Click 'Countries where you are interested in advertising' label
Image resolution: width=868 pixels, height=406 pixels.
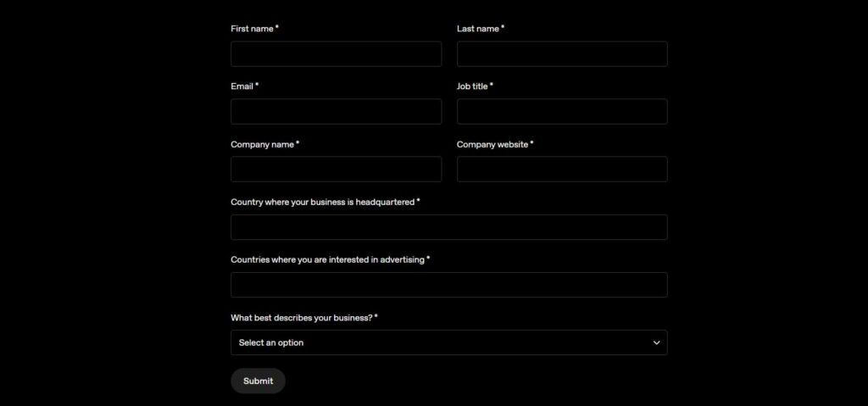point(327,259)
